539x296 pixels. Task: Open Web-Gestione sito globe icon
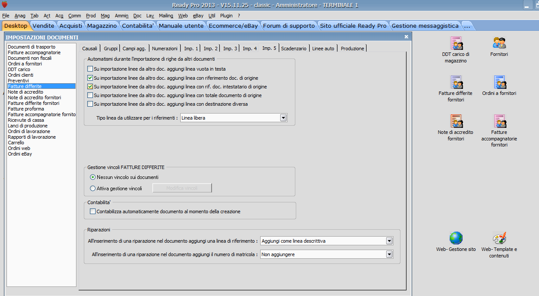(x=456, y=238)
